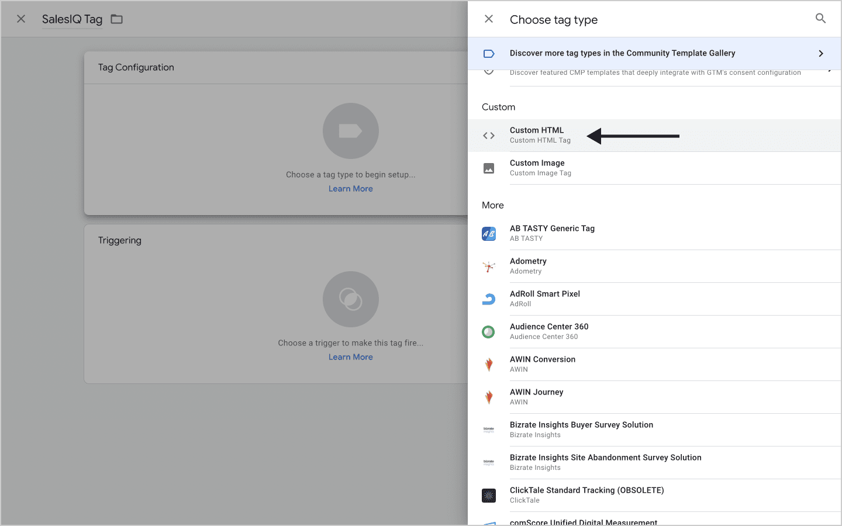Click the folder icon beside SalesIQ Tag
842x526 pixels.
(117, 19)
